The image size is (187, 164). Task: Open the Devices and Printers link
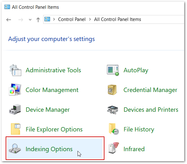(x=151, y=110)
